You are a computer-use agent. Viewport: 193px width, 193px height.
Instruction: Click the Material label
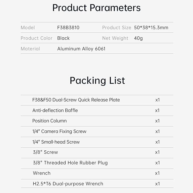coord(30,49)
